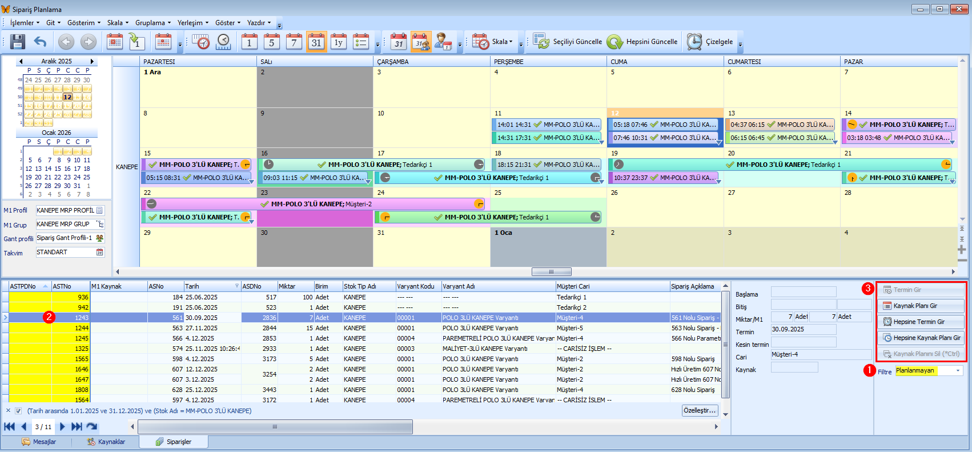This screenshot has height=452, width=972.
Task: Open the Çizelgele clock icon
Action: [x=694, y=42]
